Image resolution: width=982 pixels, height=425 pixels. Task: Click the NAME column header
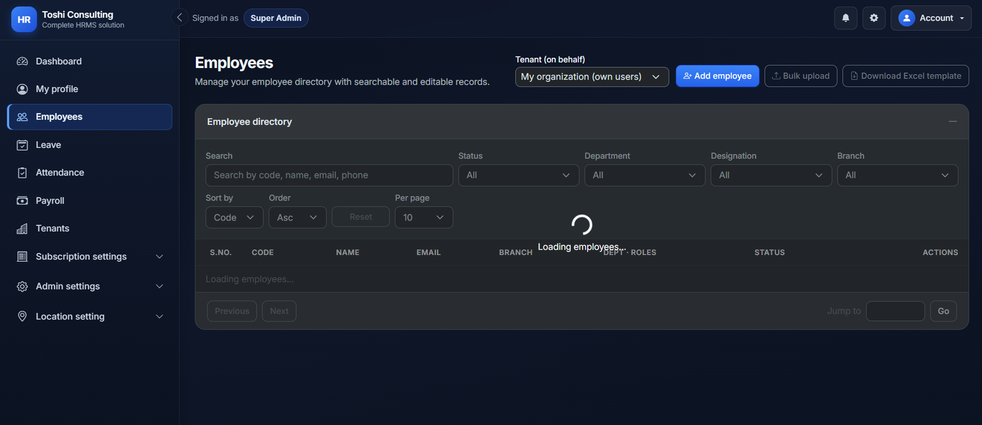click(348, 252)
